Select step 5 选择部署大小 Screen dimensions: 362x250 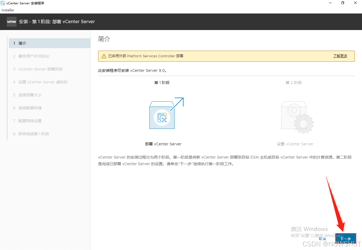50,95
